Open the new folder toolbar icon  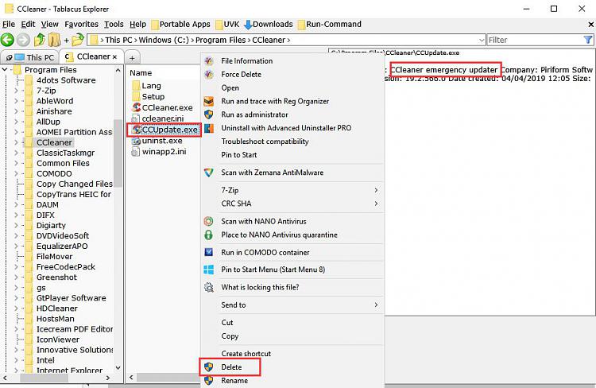[x=78, y=40]
